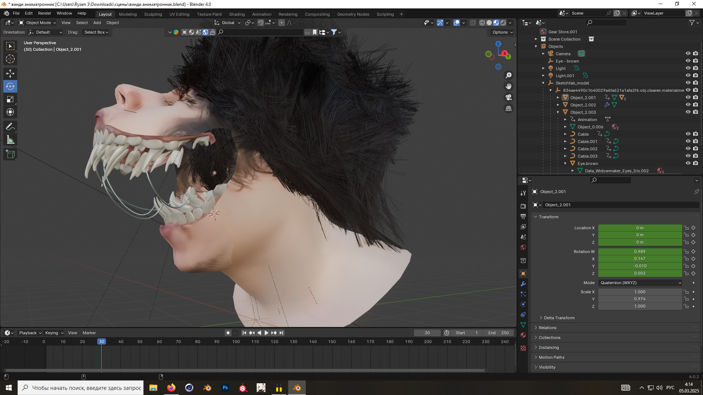Select the Add Cube tool
Viewport: 703px width, 395px height.
[x=10, y=154]
